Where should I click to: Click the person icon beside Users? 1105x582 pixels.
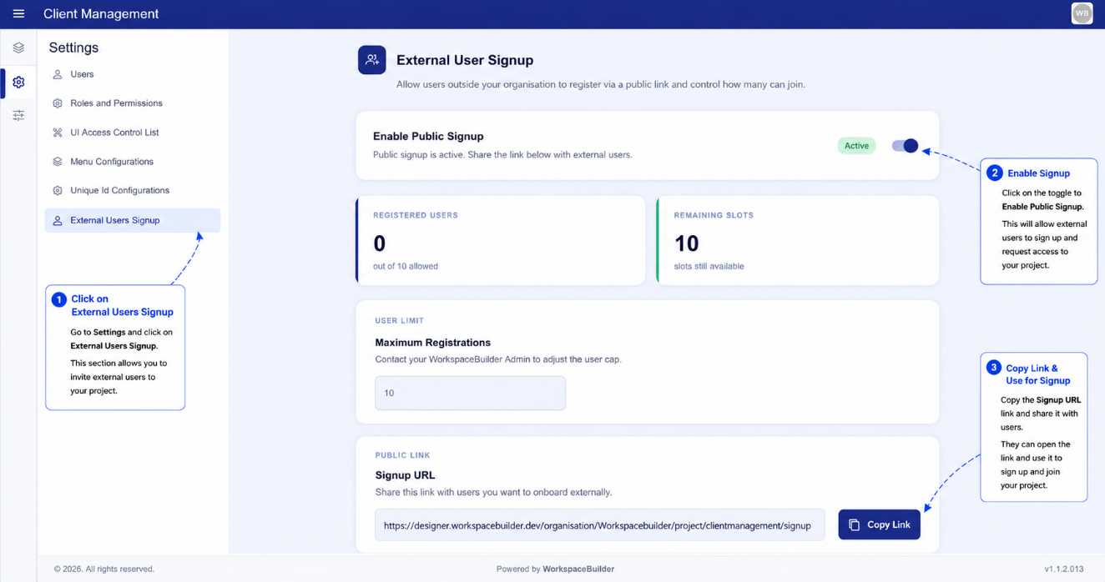tap(58, 74)
